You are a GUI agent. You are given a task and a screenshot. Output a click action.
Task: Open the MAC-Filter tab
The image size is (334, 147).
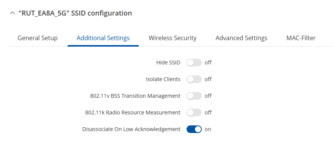click(301, 38)
